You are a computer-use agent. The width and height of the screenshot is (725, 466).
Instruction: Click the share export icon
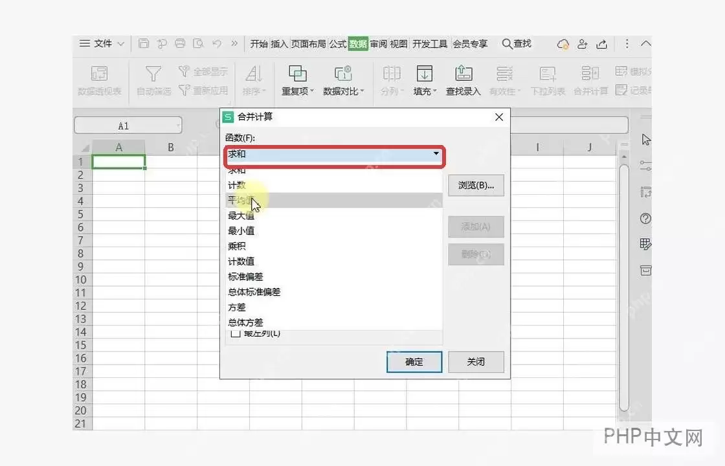tap(601, 44)
